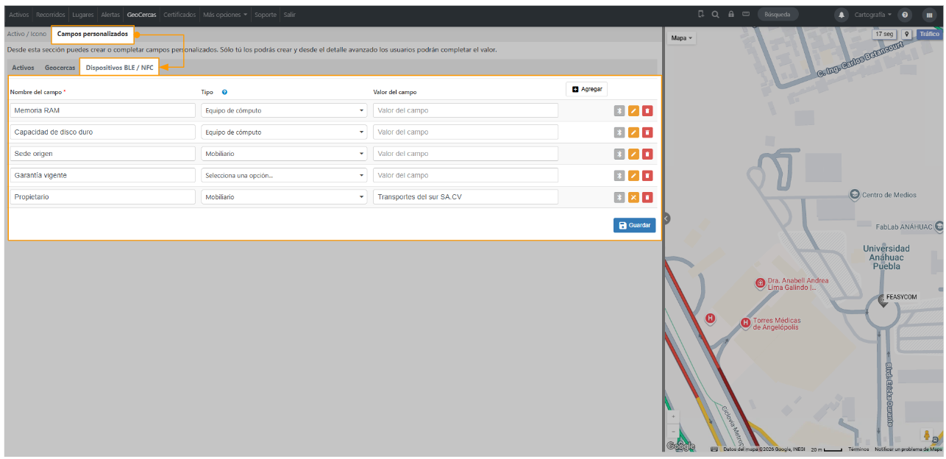Open the Tipo dropdown for Propietario
Screen dimensions: 946x459
tap(284, 197)
